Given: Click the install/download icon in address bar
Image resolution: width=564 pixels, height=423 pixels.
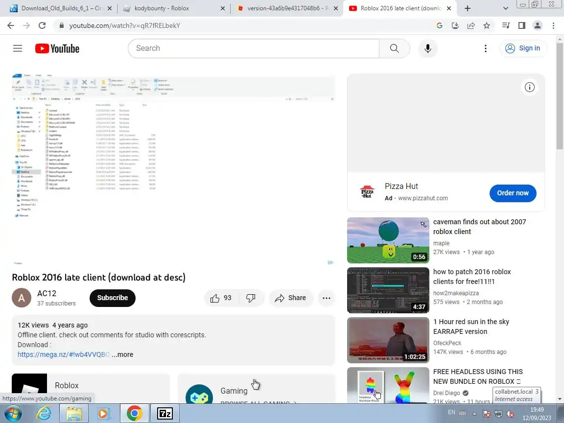Looking at the screenshot, I should pyautogui.click(x=455, y=25).
